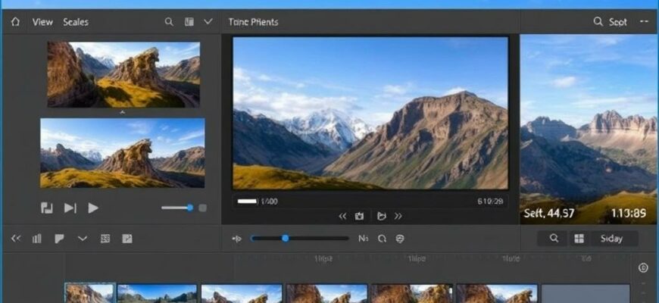
Task: Select the fifth timeline clip
Action: click(411, 294)
